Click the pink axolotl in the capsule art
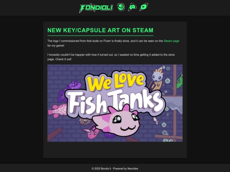 (117, 121)
